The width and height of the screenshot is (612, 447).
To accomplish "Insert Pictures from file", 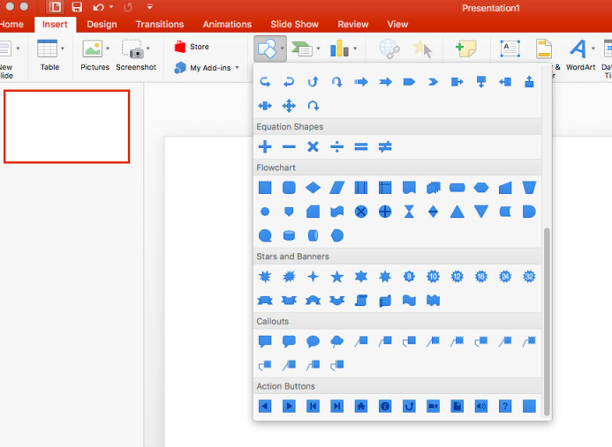I will (x=93, y=55).
